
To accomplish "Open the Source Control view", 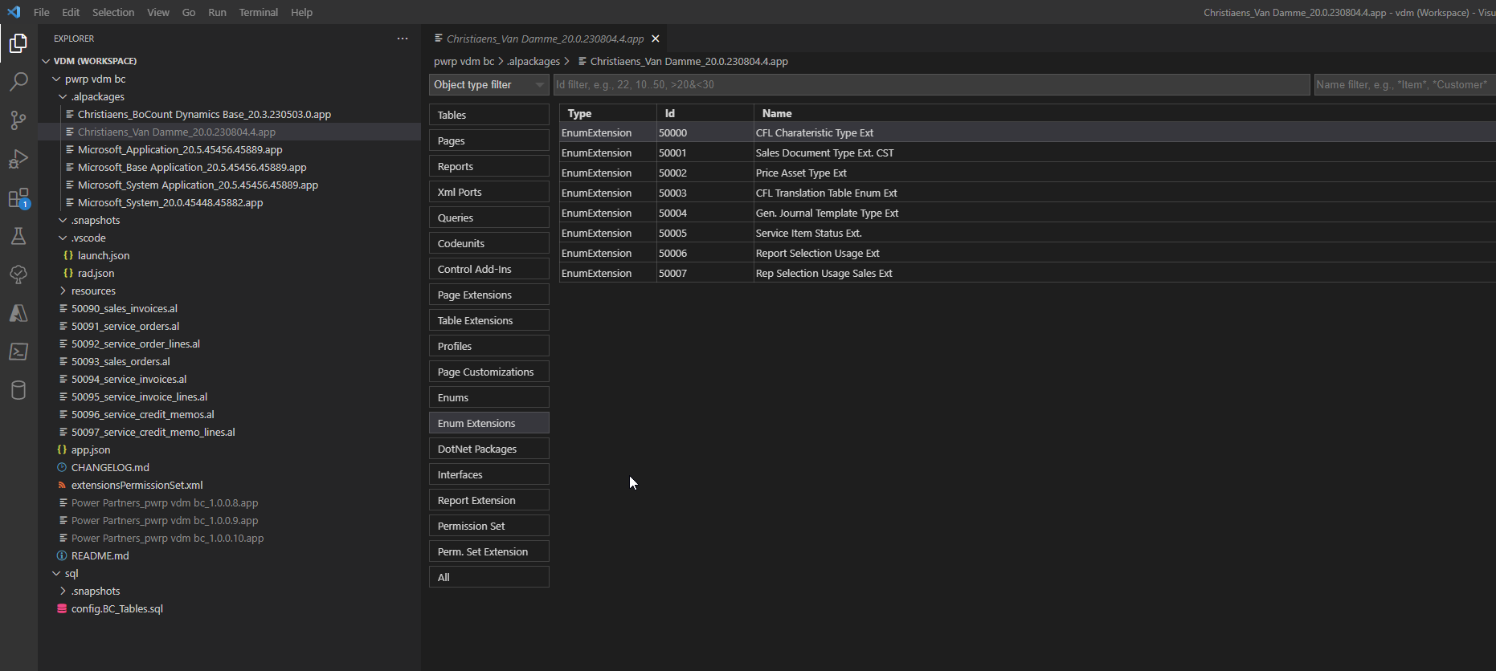I will (18, 120).
